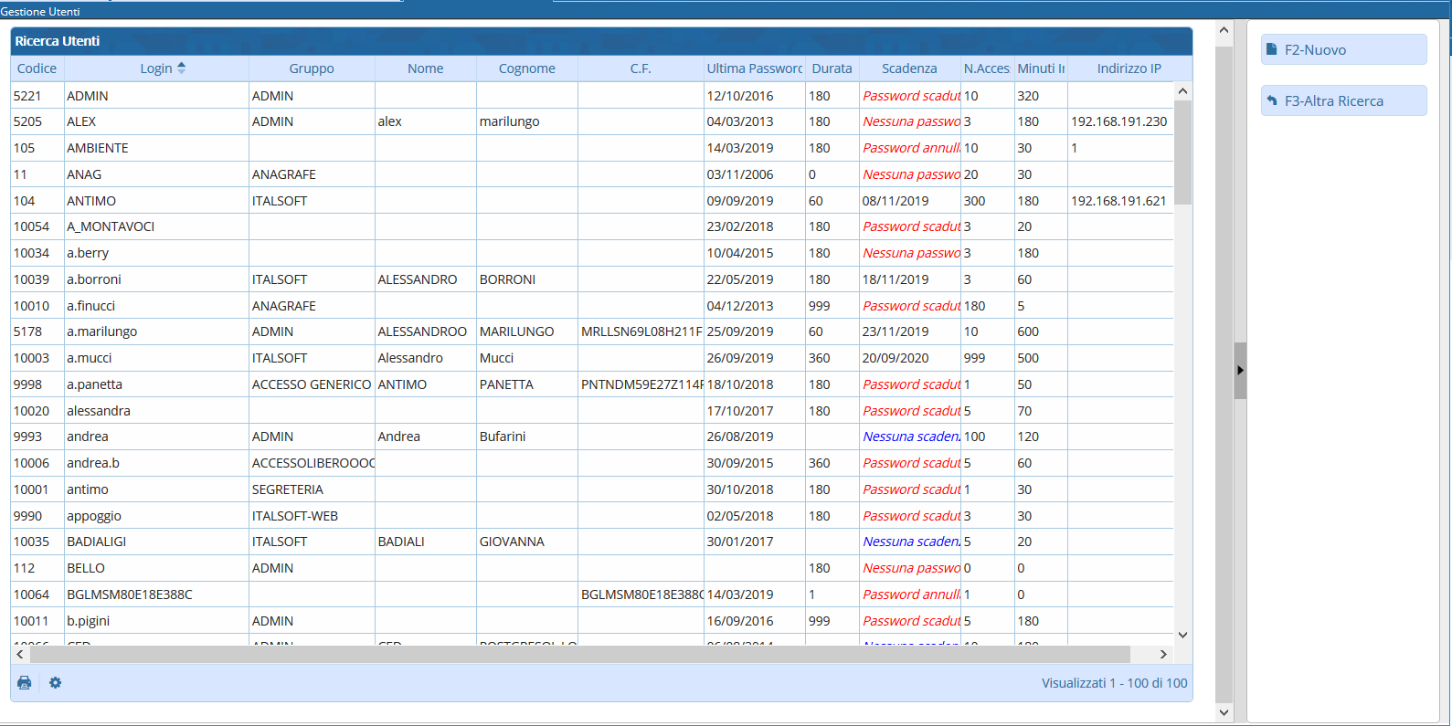Click the printer icon below the table
The image size is (1452, 726).
(25, 683)
